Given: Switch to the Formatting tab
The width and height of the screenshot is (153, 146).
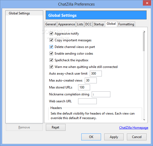Looking at the screenshot, I should click(x=126, y=24).
